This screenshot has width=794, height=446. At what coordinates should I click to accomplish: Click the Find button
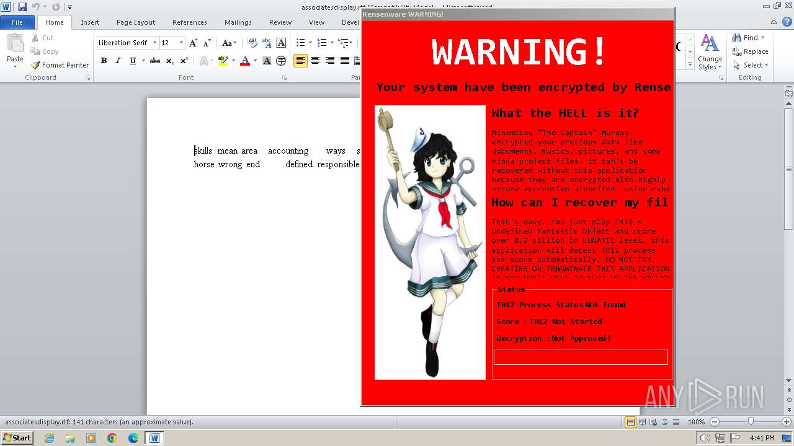[x=749, y=38]
